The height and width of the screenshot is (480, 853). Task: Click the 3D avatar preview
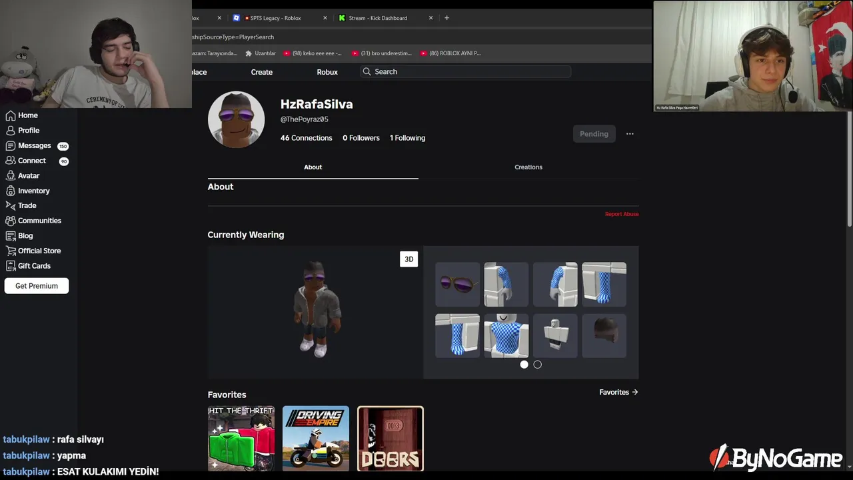click(x=315, y=312)
